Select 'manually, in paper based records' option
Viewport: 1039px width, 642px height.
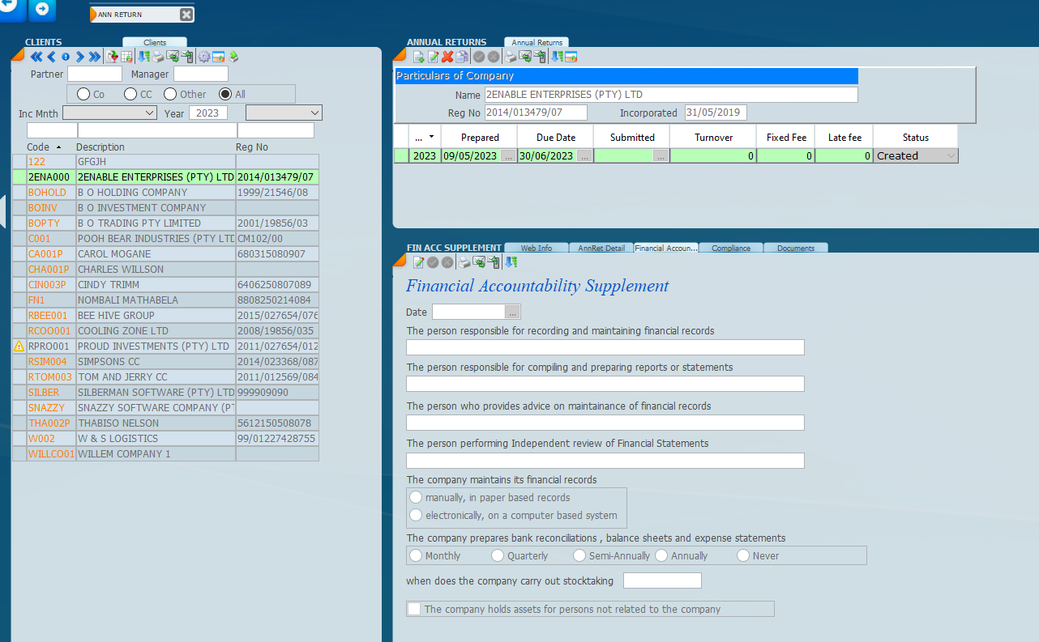pyautogui.click(x=417, y=497)
